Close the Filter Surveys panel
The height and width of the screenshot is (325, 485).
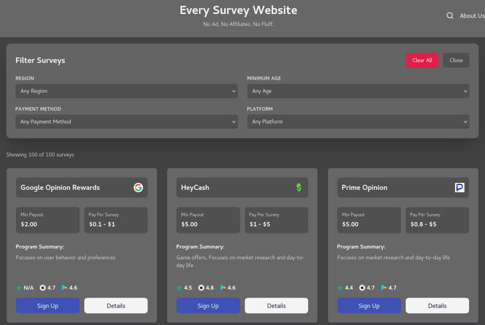(456, 61)
